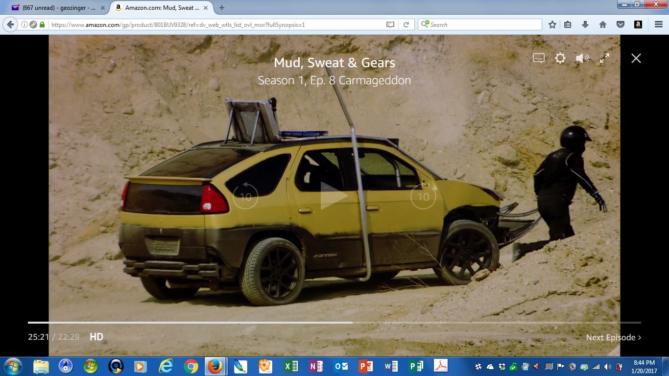
Task: Open the clock showing 8:44 PM
Action: [x=644, y=366]
